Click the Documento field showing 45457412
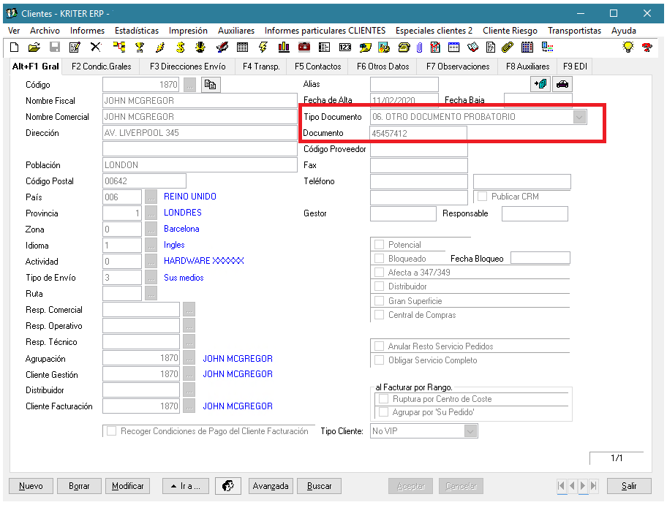The width and height of the screenshot is (667, 505). point(418,133)
